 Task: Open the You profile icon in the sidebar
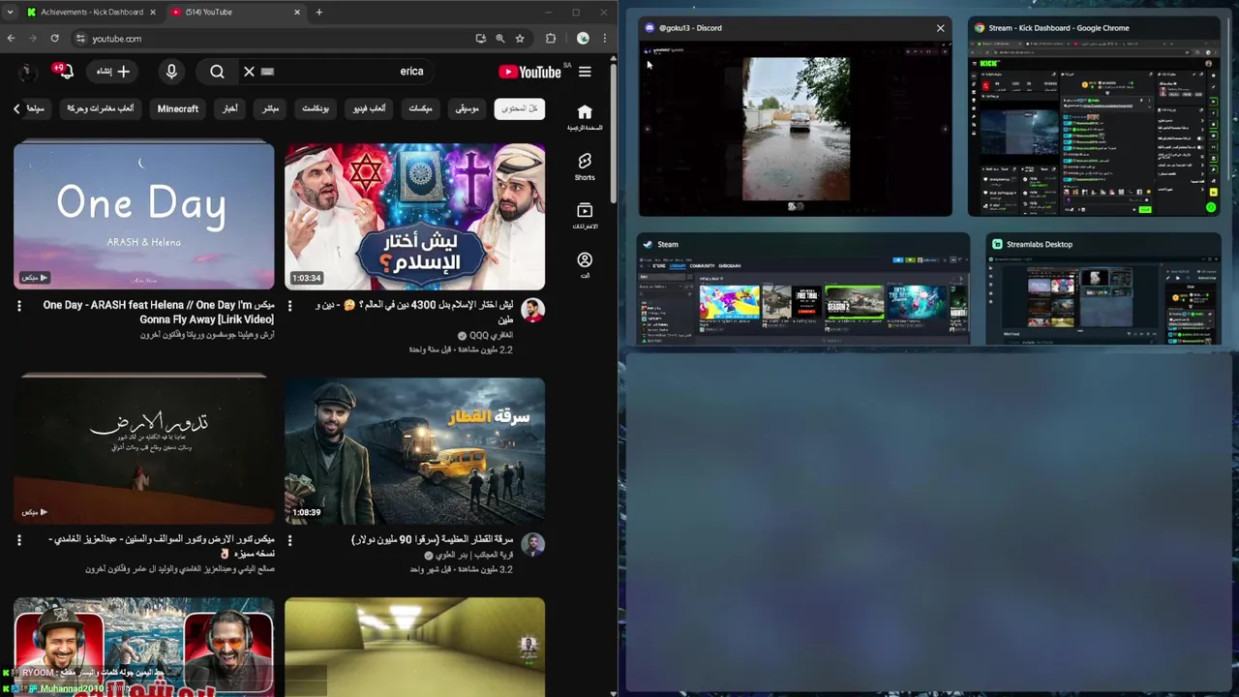(585, 265)
